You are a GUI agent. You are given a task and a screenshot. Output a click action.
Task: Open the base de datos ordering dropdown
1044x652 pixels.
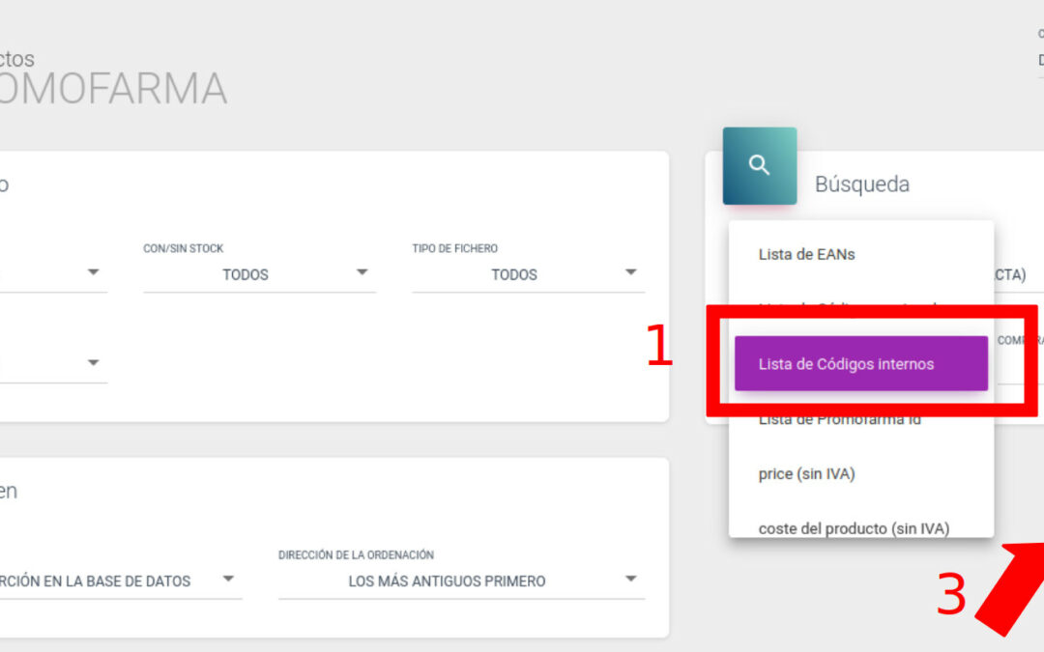(x=120, y=581)
